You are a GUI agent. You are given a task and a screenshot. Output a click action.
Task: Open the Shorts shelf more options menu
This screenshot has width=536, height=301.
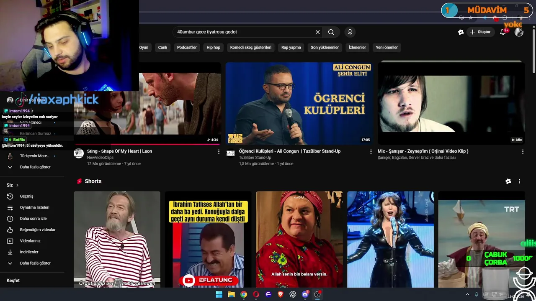point(519,181)
